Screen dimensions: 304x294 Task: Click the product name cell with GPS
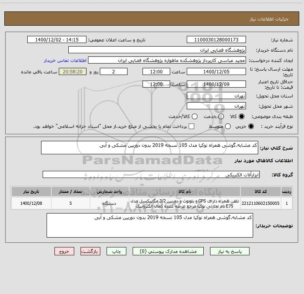point(185,203)
